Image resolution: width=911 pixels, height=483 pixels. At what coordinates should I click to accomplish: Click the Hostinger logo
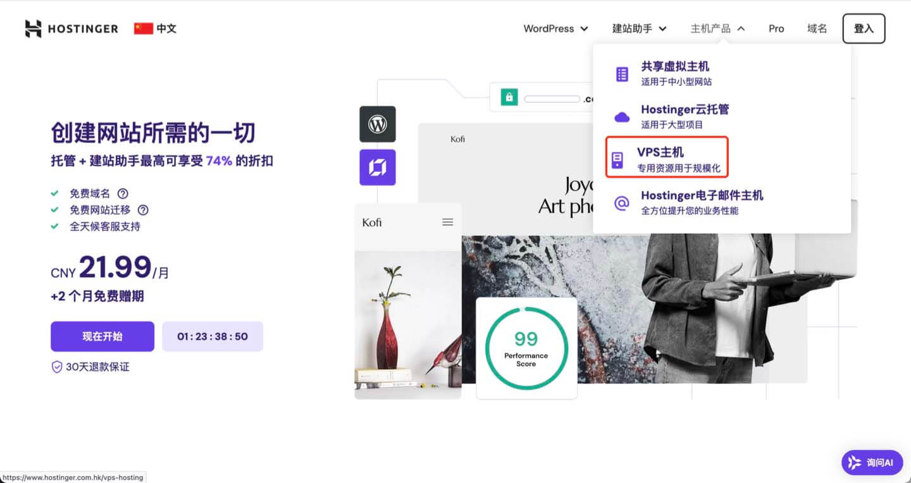coord(71,28)
